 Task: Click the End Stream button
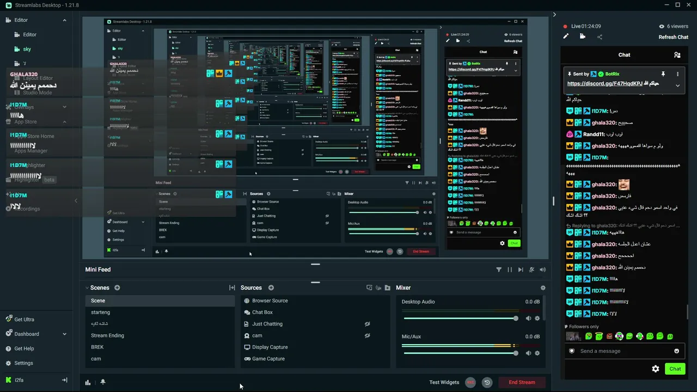[522, 382]
